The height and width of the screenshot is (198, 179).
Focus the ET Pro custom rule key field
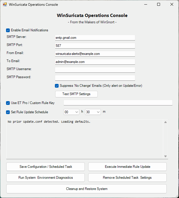[118, 103]
